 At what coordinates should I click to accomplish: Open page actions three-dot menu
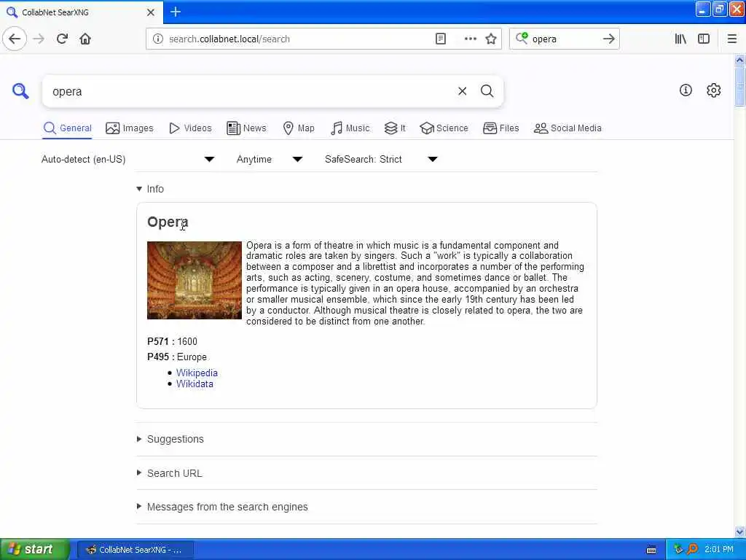(x=470, y=39)
